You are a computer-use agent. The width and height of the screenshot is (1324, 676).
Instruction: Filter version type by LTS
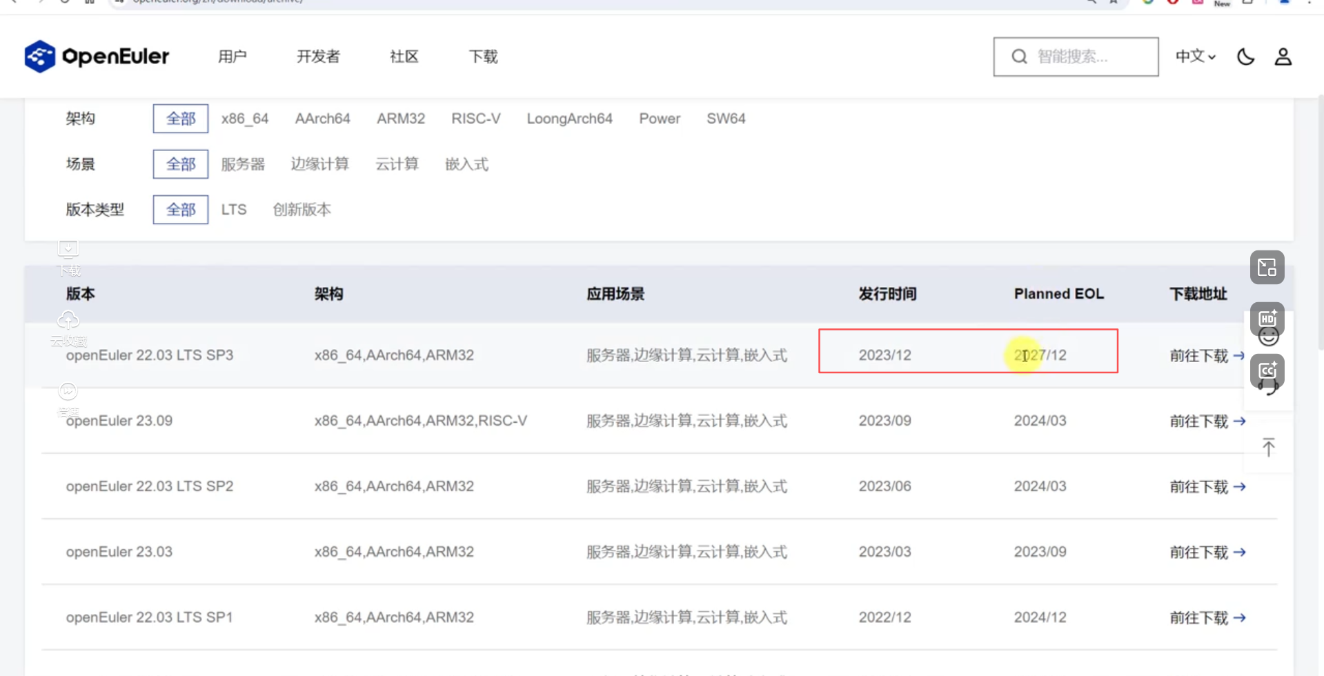[234, 210]
